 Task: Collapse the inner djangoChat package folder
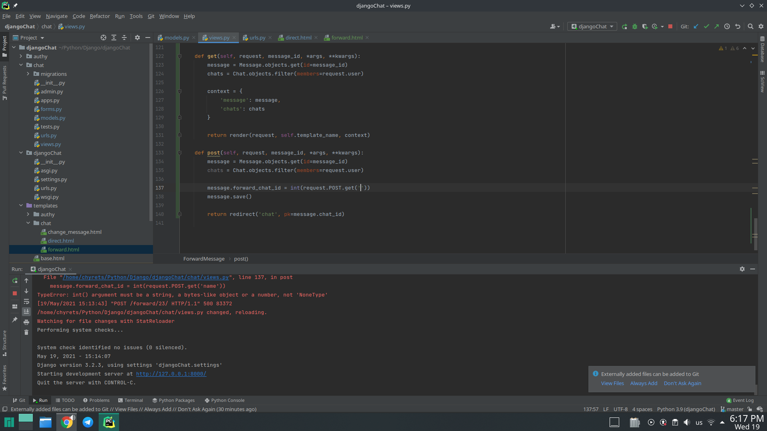pyautogui.click(x=21, y=153)
